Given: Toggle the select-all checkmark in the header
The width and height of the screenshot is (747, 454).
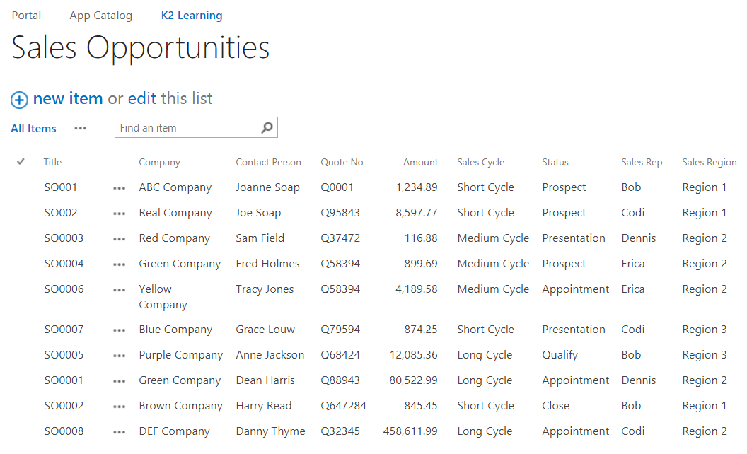Looking at the screenshot, I should (x=21, y=162).
